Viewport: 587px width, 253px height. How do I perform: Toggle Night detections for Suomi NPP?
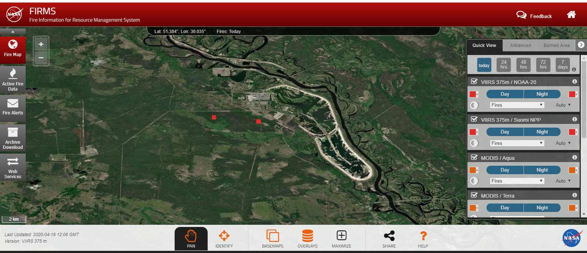coord(542,132)
